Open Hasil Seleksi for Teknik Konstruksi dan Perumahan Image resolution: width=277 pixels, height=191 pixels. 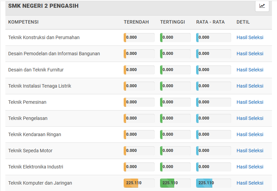click(250, 37)
